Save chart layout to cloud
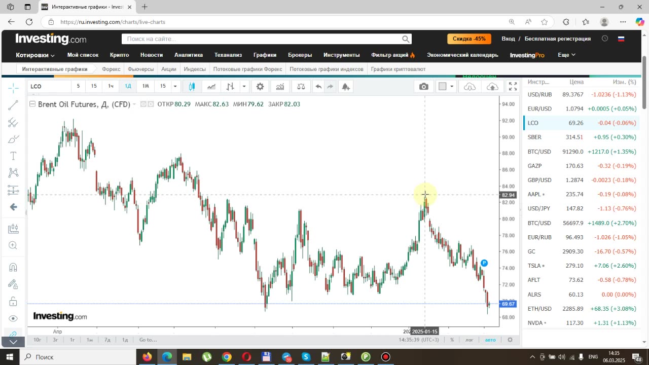 (492, 86)
